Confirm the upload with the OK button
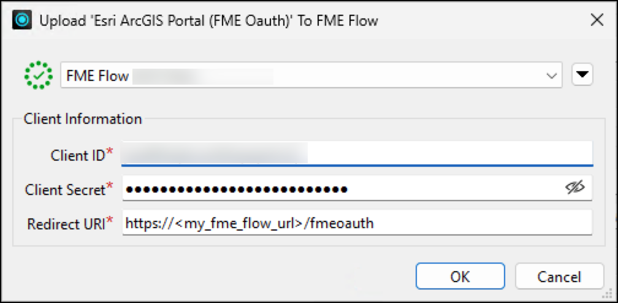 [x=460, y=276]
